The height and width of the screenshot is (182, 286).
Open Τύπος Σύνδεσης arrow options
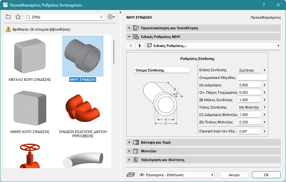(264, 107)
